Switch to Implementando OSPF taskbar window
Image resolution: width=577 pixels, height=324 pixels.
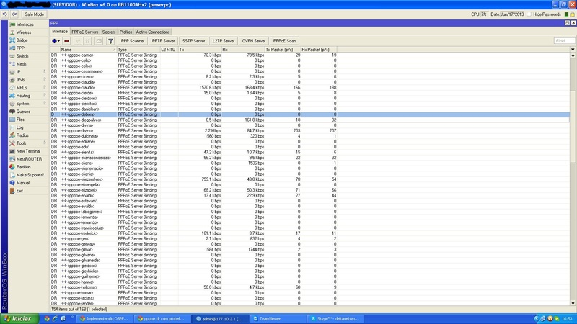(105, 318)
